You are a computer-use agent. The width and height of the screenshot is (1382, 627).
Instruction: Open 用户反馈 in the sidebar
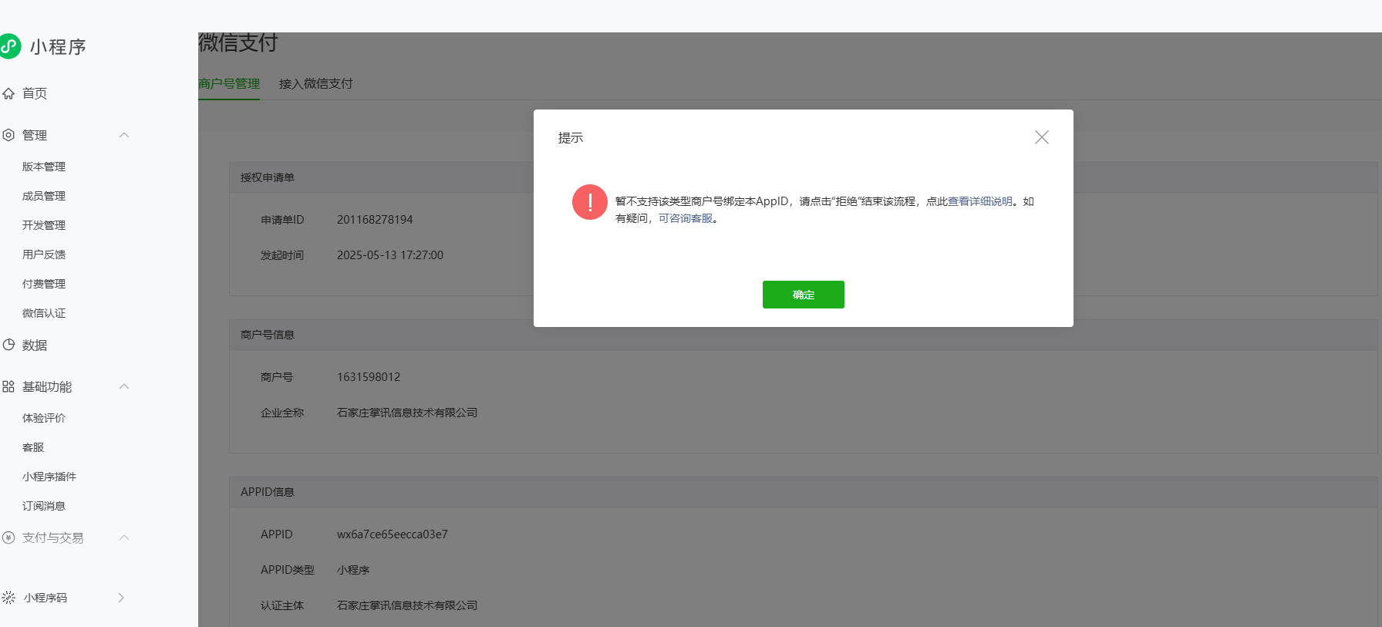[44, 255]
